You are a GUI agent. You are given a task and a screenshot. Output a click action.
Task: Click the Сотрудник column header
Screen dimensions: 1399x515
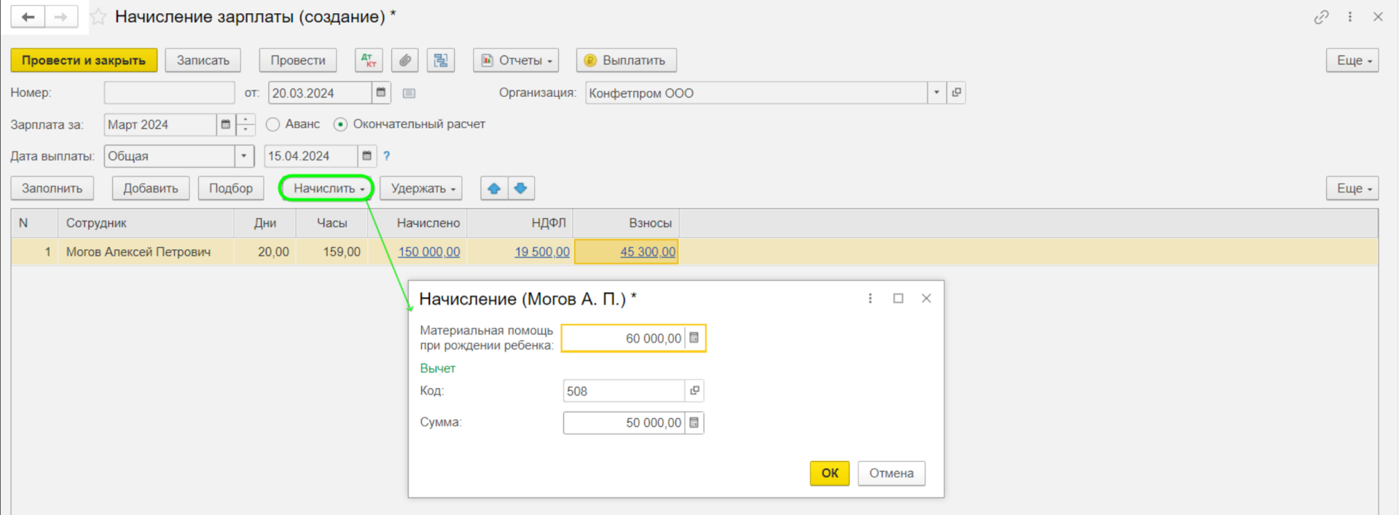146,223
